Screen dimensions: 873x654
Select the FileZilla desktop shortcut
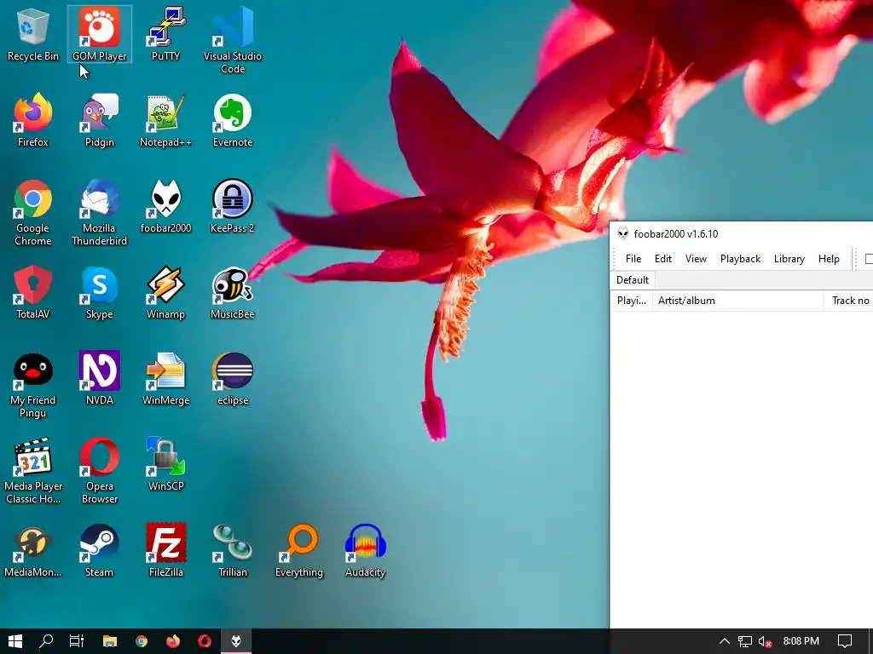click(166, 551)
